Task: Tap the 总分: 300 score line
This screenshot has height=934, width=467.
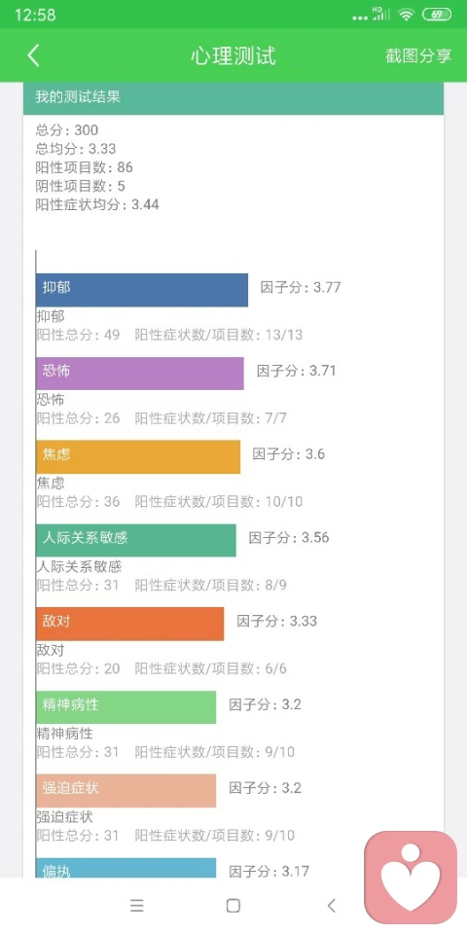Action: pos(67,129)
